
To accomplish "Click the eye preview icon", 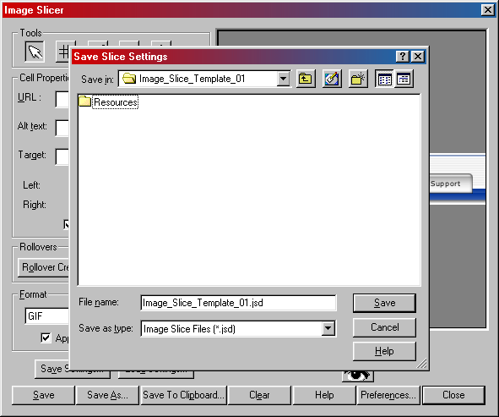I will coord(358,376).
